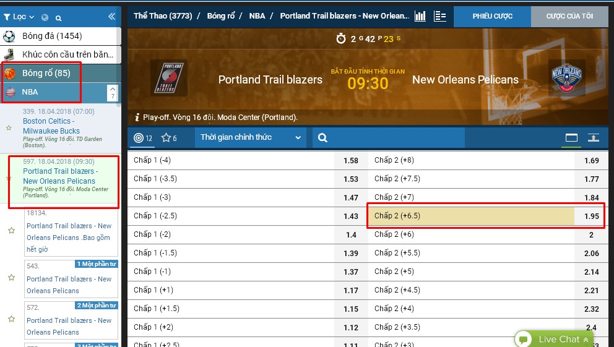Bet Chấp 2 (+4) at 2.32
The width and height of the screenshot is (614, 347).
[488, 309]
